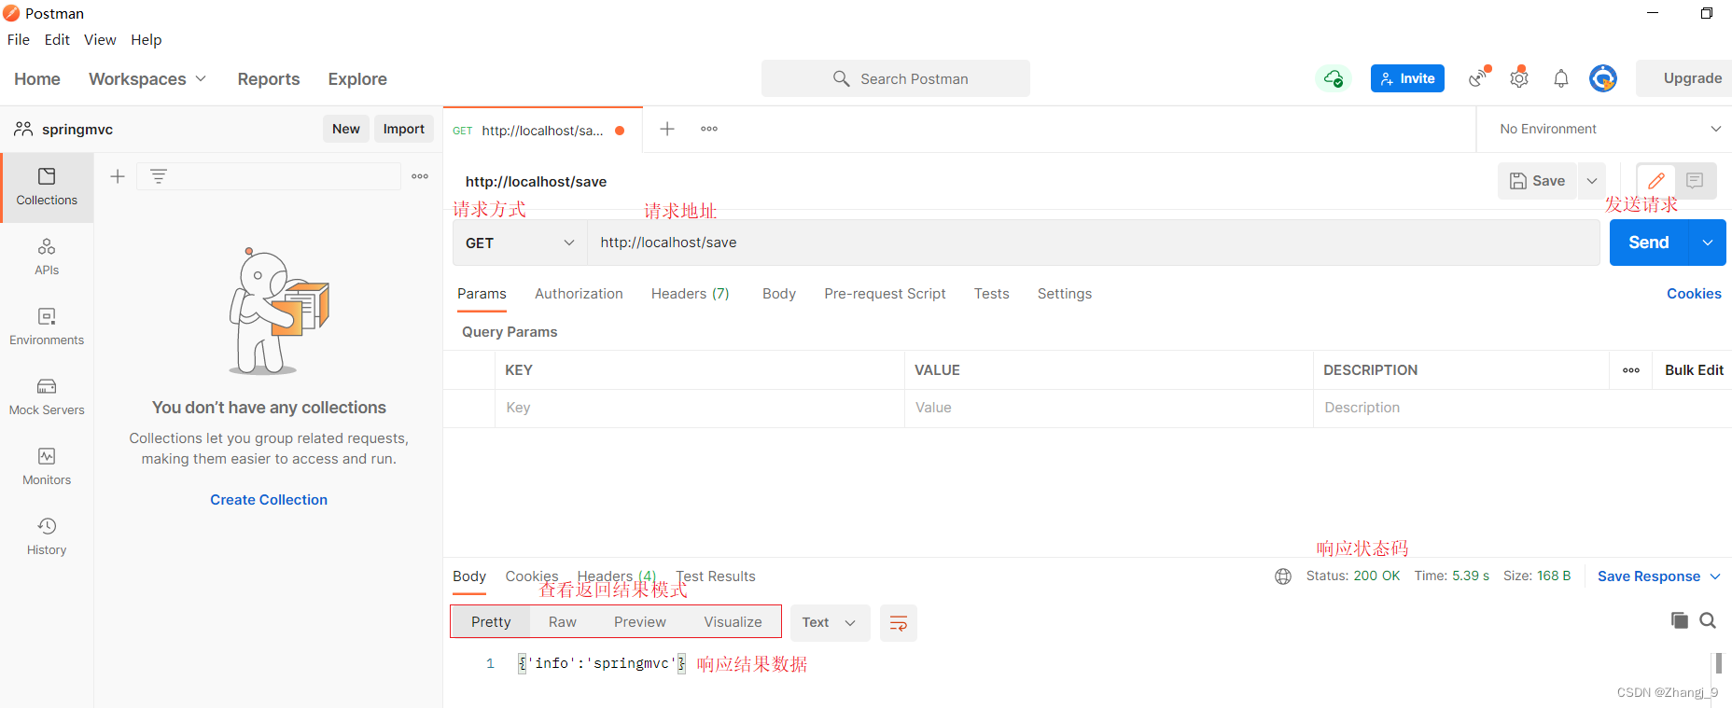Switch to the response Cookies tab
The height and width of the screenshot is (708, 1732).
[532, 576]
